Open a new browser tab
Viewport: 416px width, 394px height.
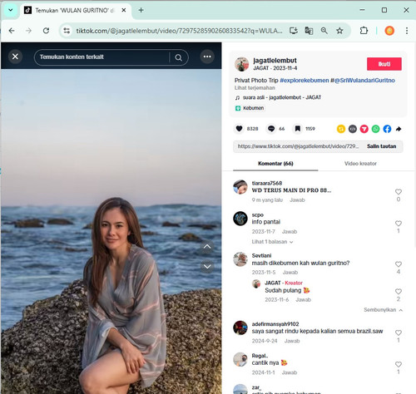pos(141,10)
